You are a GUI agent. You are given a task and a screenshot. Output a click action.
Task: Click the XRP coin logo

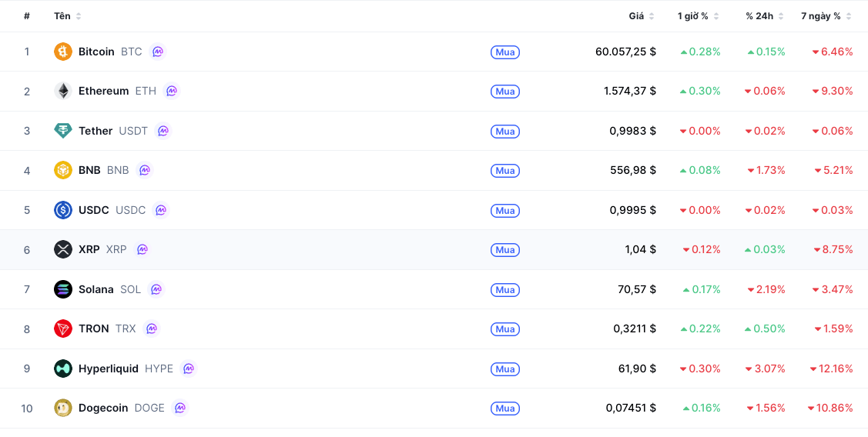[x=63, y=249]
